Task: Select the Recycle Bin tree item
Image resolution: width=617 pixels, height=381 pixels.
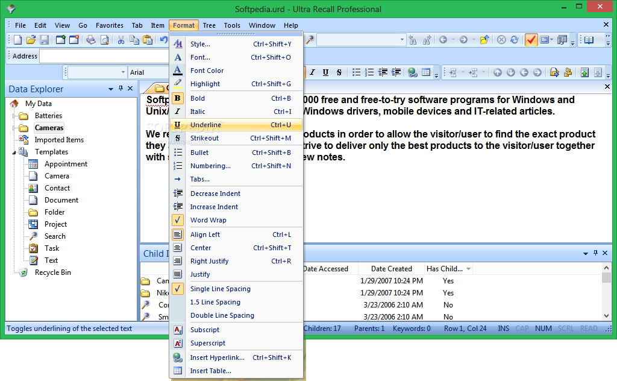Action: click(x=53, y=272)
